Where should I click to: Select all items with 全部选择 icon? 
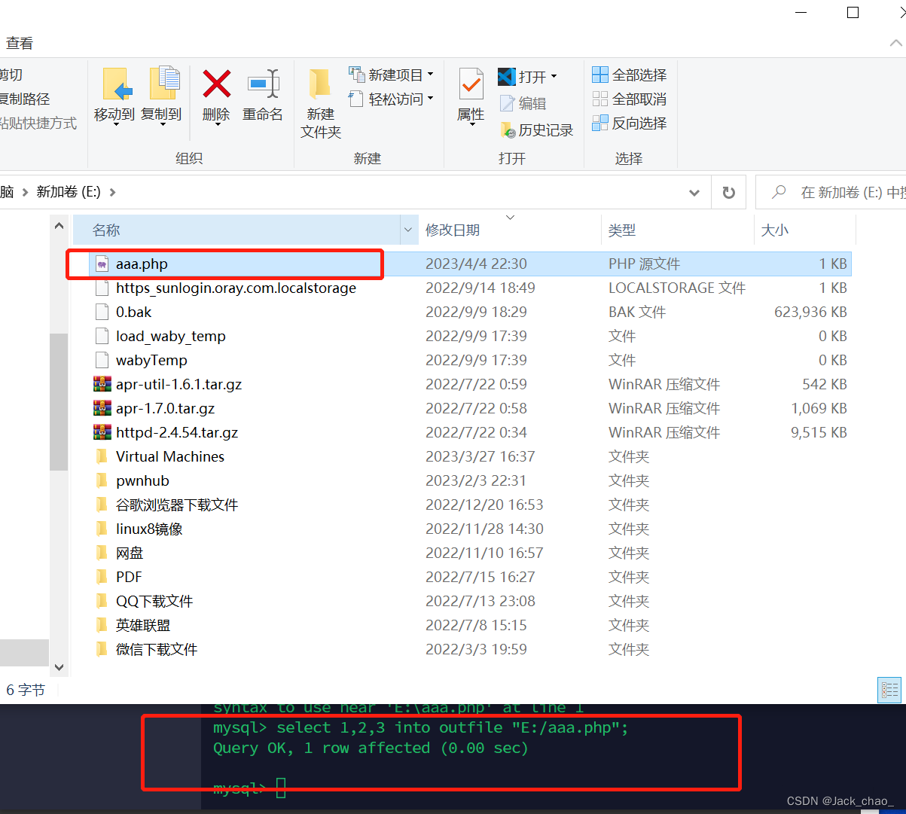click(x=630, y=75)
